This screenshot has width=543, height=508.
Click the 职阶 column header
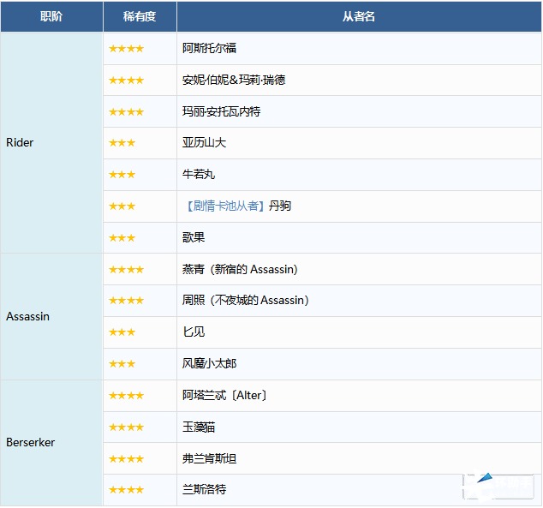pos(51,16)
